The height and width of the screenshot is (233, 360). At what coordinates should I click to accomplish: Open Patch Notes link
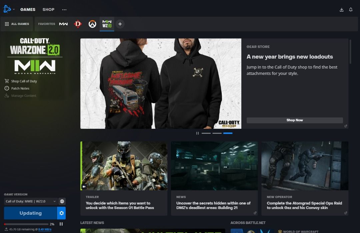[x=20, y=88]
